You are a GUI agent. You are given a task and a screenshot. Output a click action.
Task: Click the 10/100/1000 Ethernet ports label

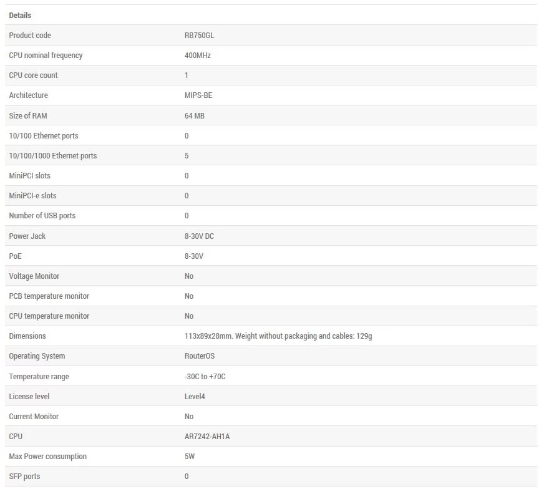pyautogui.click(x=53, y=156)
